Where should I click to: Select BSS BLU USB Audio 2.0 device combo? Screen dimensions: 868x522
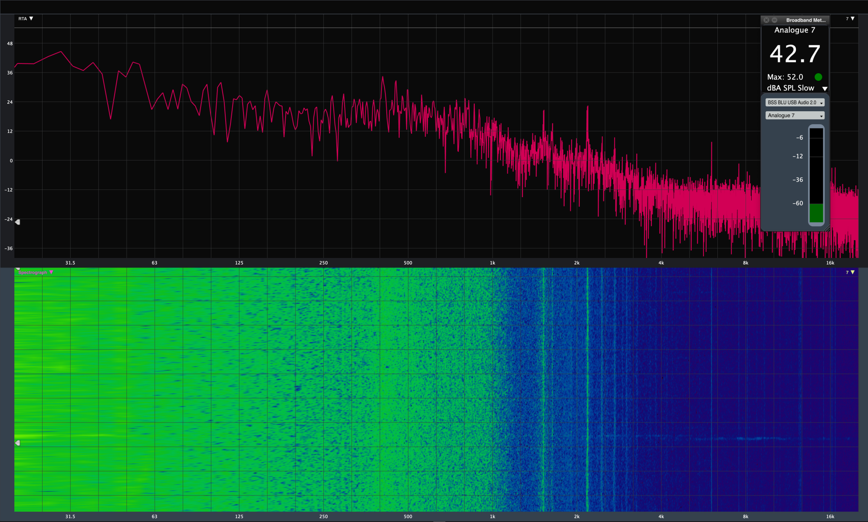(795, 102)
